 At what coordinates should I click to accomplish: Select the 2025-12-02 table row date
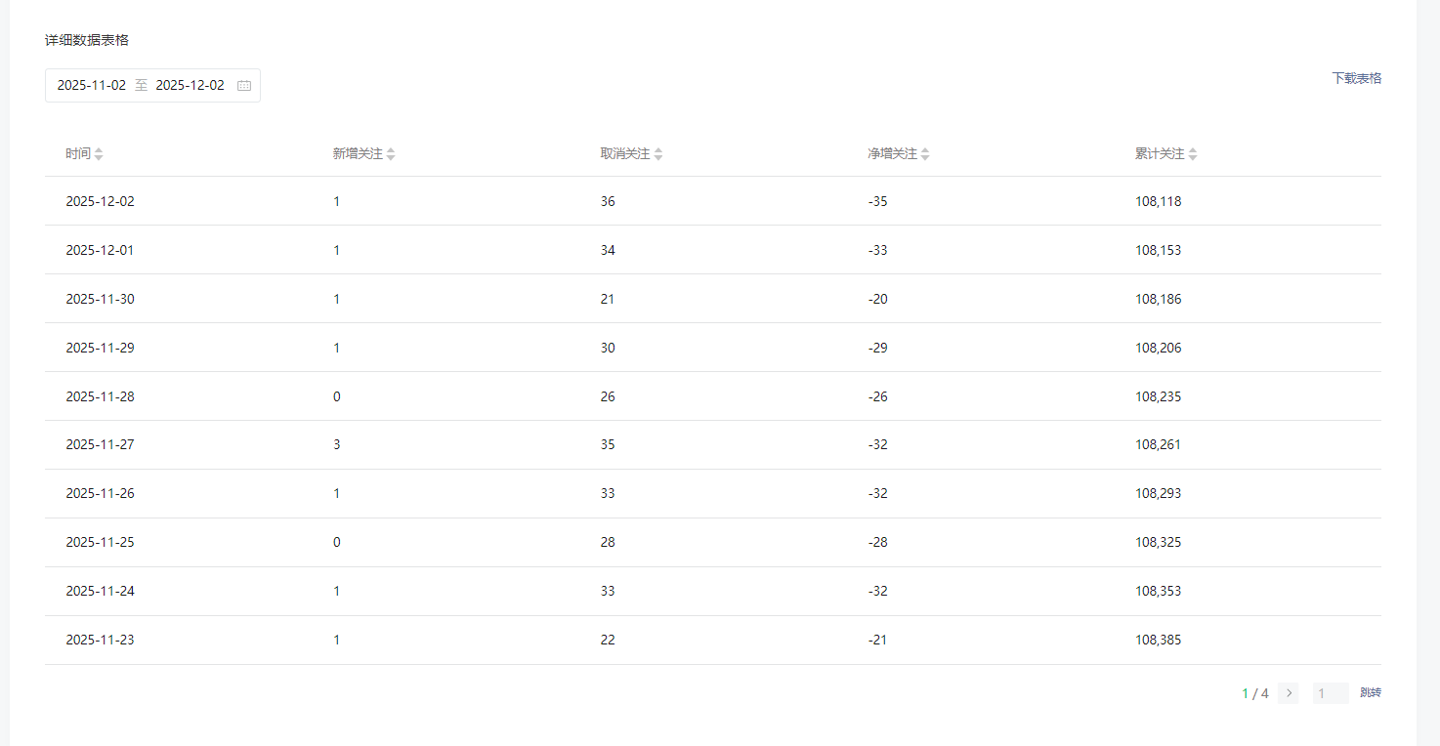point(101,202)
